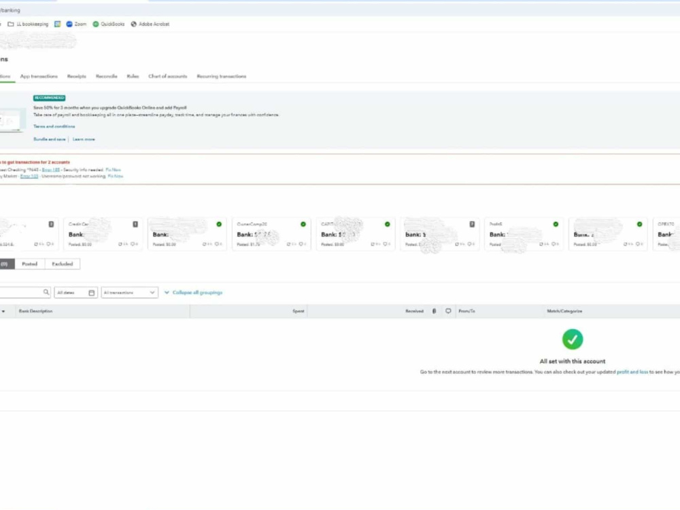Open the Reconcile tab
680x510 pixels.
pyautogui.click(x=106, y=76)
